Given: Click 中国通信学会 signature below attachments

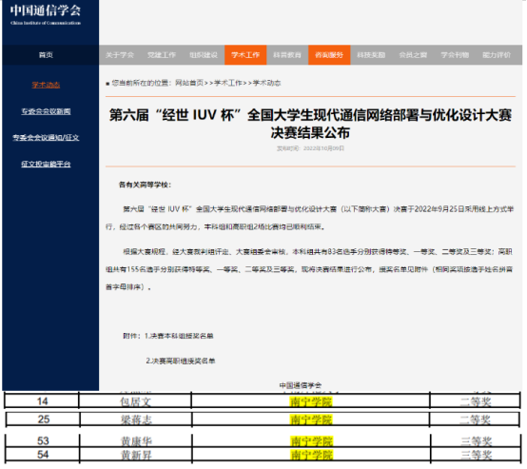Looking at the screenshot, I should coord(301,385).
